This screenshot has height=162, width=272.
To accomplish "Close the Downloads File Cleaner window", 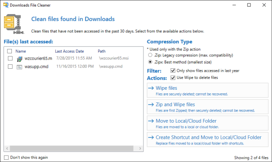I will coord(264,5).
